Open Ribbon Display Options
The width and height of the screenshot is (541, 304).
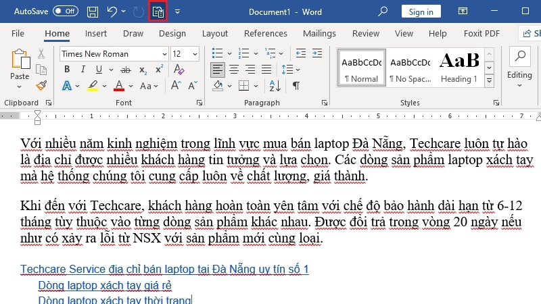coord(463,11)
